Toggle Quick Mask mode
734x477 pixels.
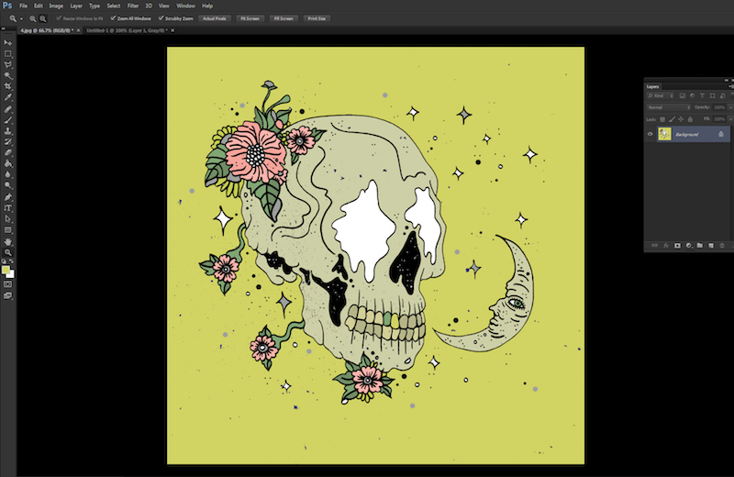tap(8, 284)
